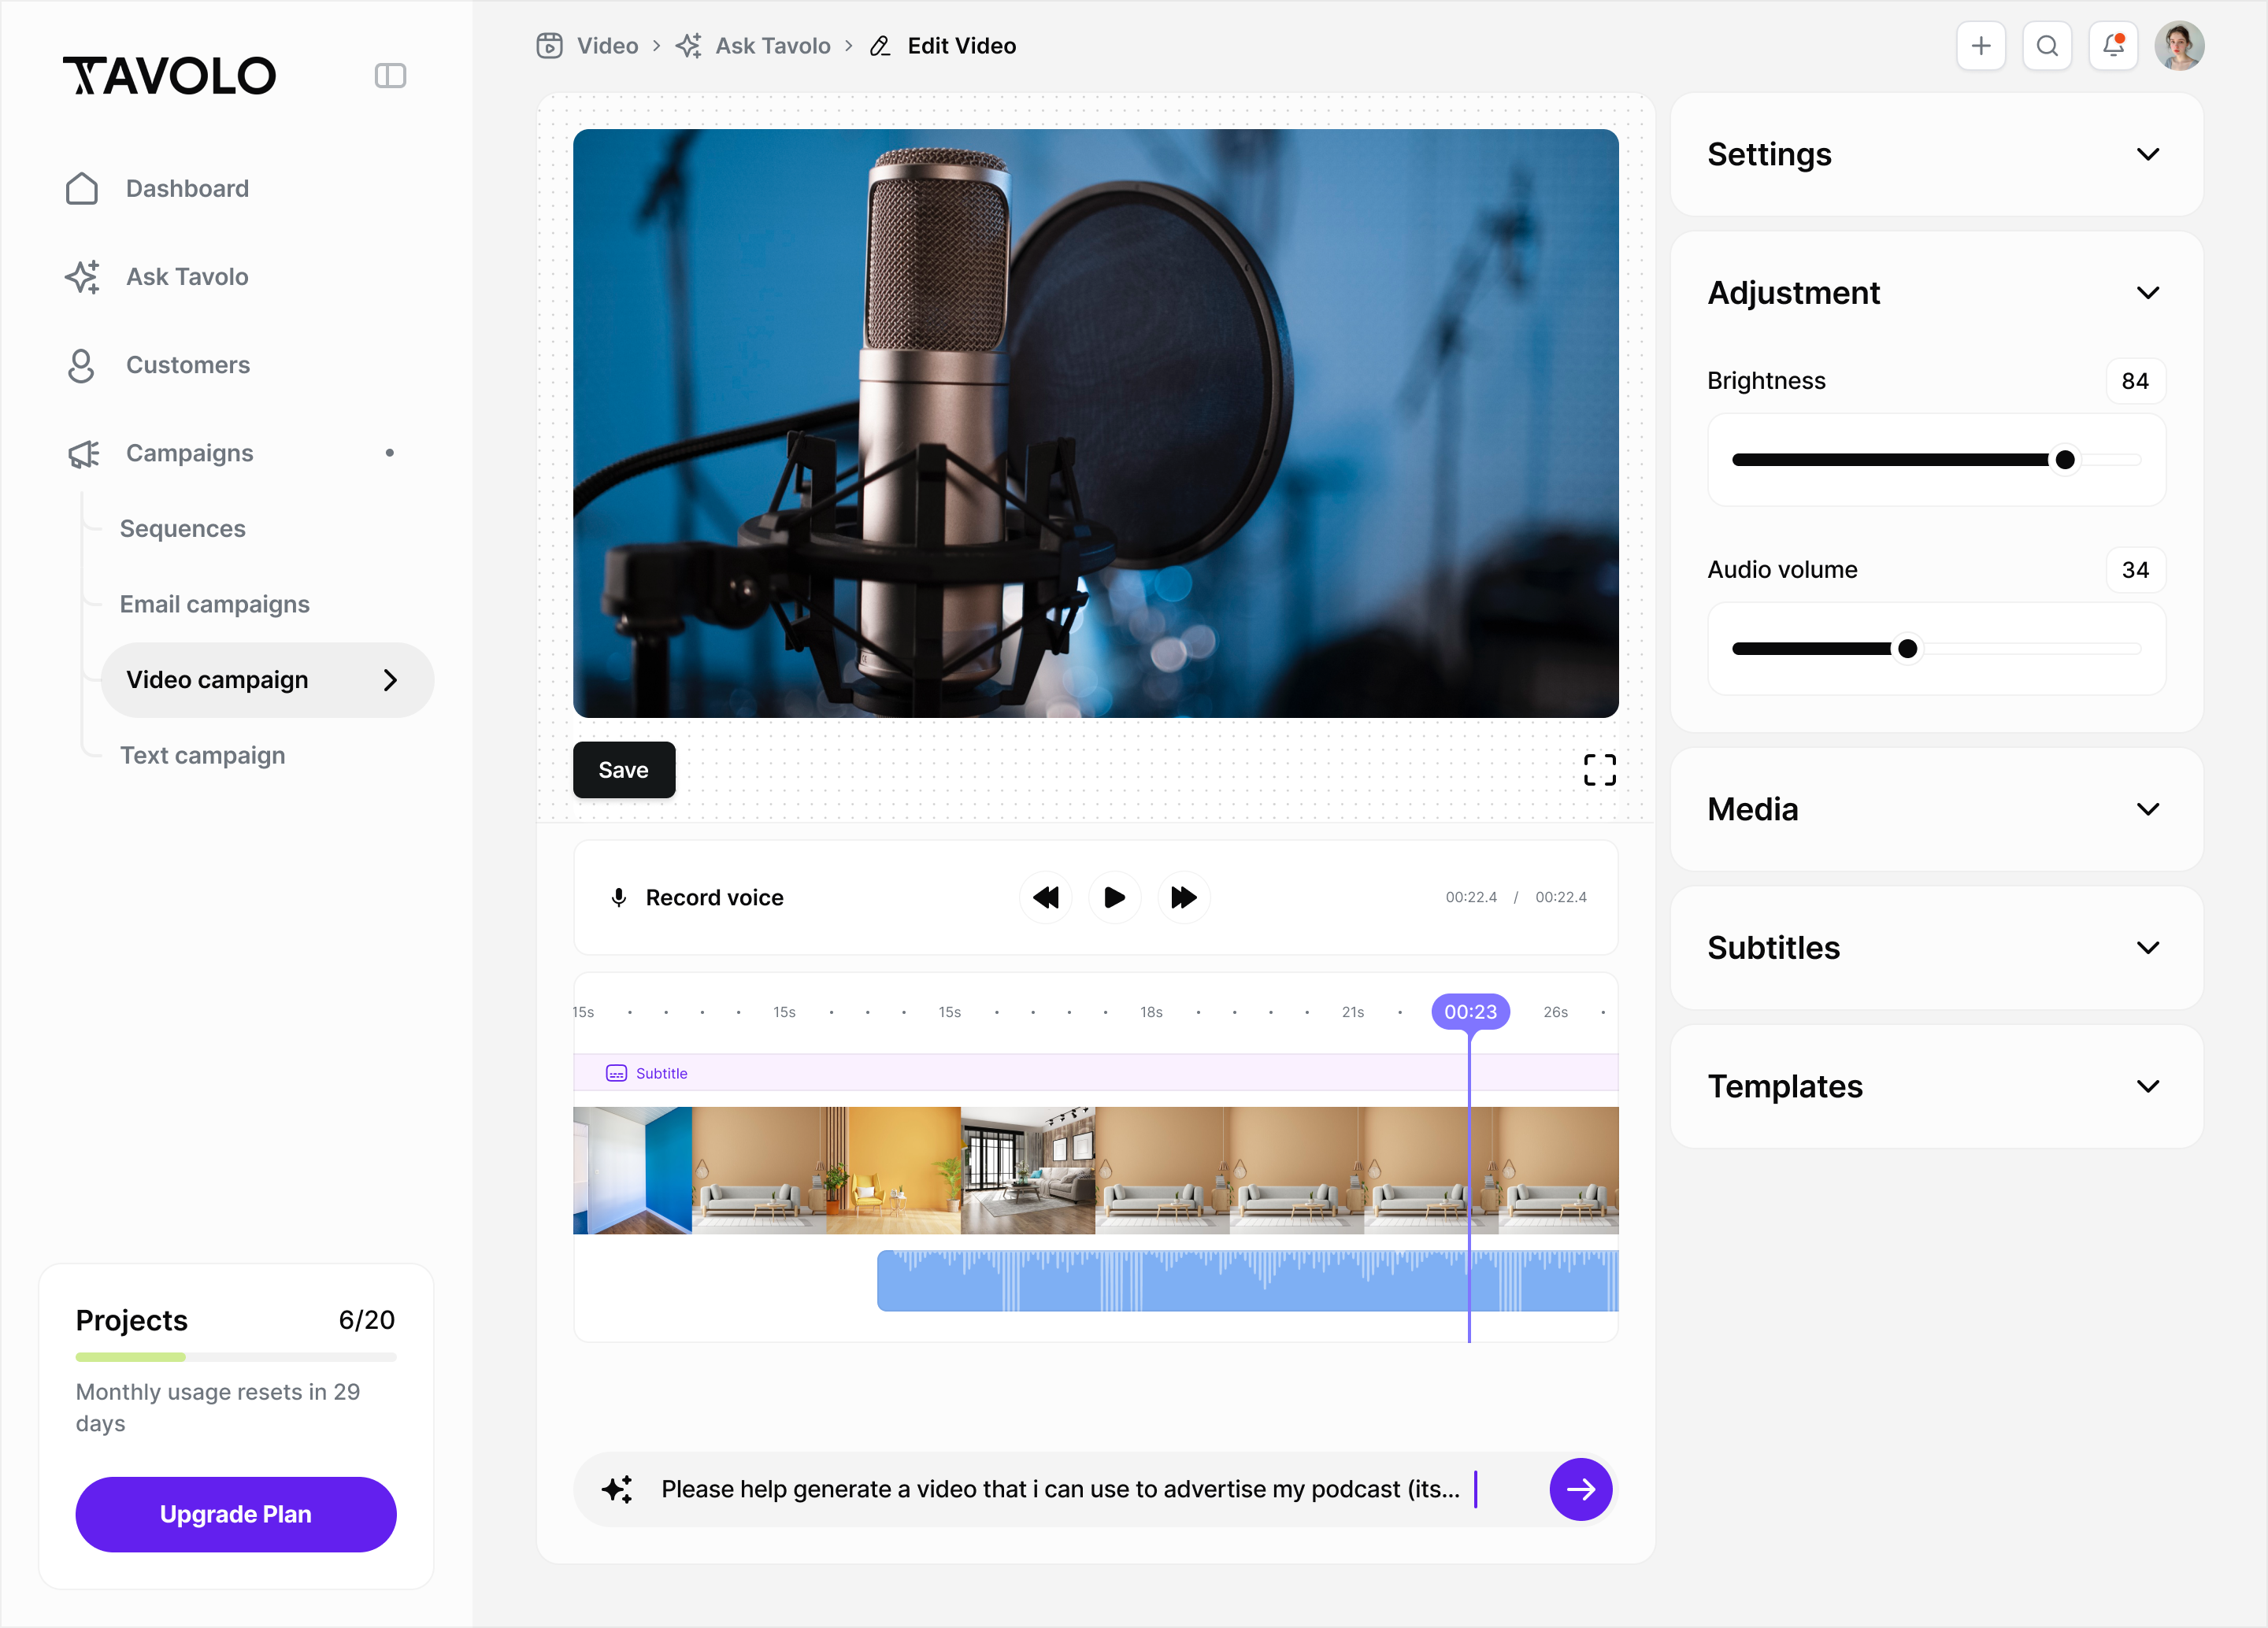Expand the Templates section
The image size is (2268, 1628).
[x=2147, y=1086]
